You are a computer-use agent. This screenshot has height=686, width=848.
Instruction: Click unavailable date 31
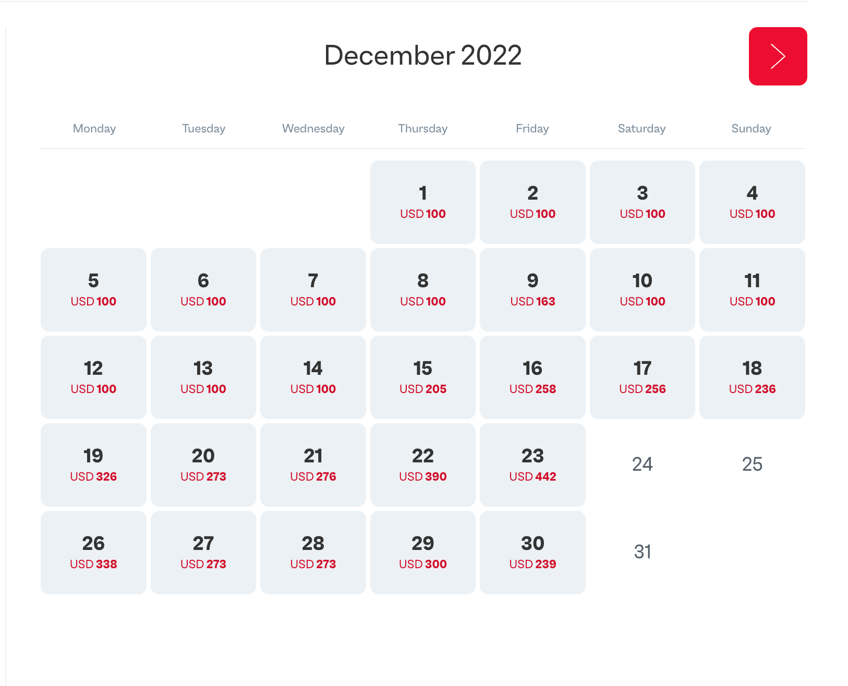(642, 552)
